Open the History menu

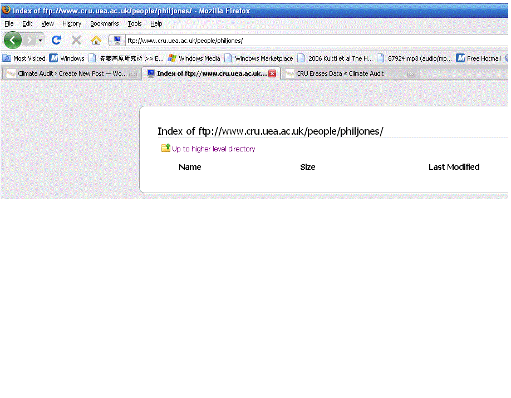(72, 23)
